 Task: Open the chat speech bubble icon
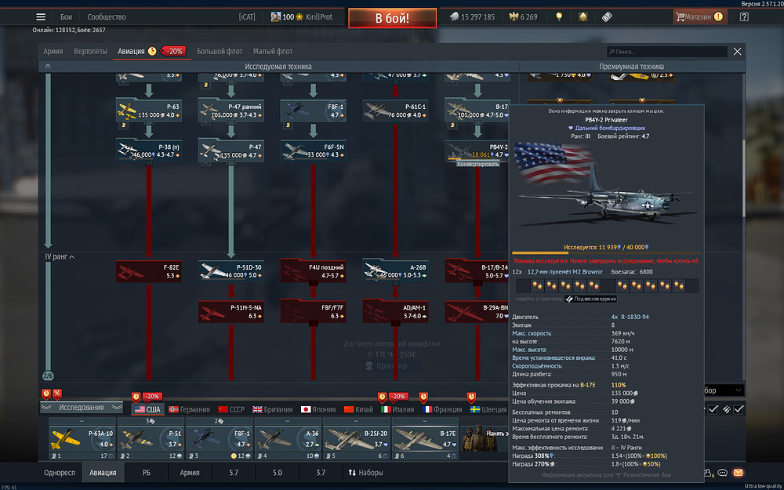[722, 473]
